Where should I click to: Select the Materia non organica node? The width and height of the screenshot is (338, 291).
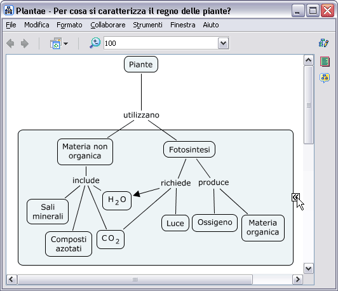click(x=85, y=152)
